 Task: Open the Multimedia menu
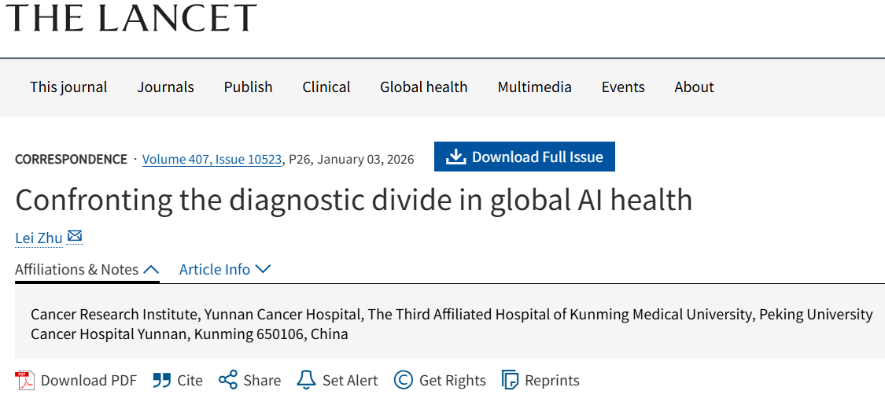[534, 87]
